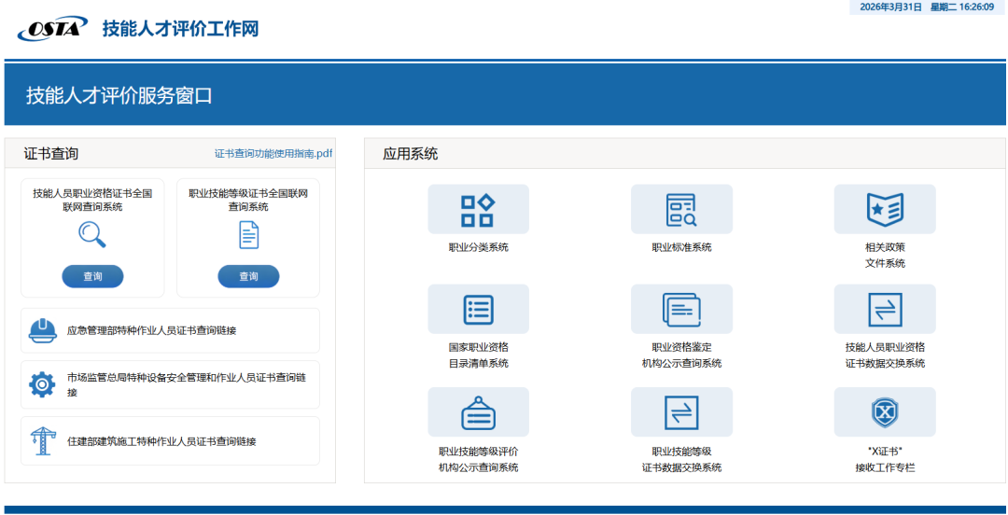
Task: Open 市场监管总局特种设备作业人员证书查询链接
Action: pos(186,384)
